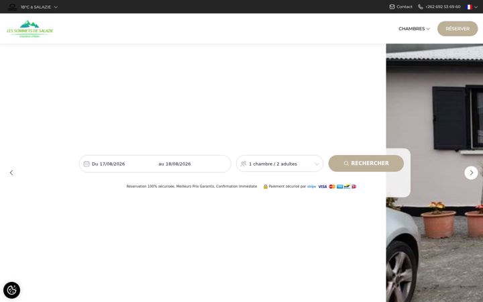Viewport: 483px width, 302px height.
Task: Click the guests people icon
Action: 244,164
